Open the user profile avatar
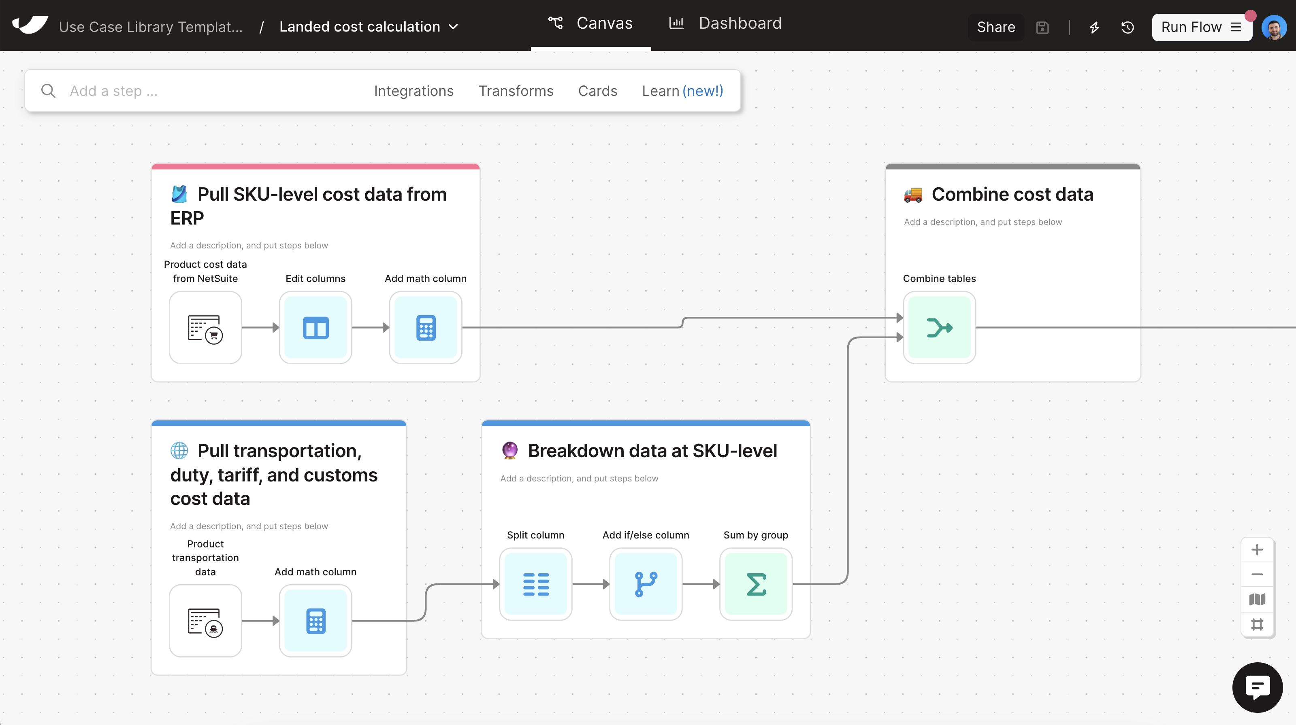 point(1274,28)
